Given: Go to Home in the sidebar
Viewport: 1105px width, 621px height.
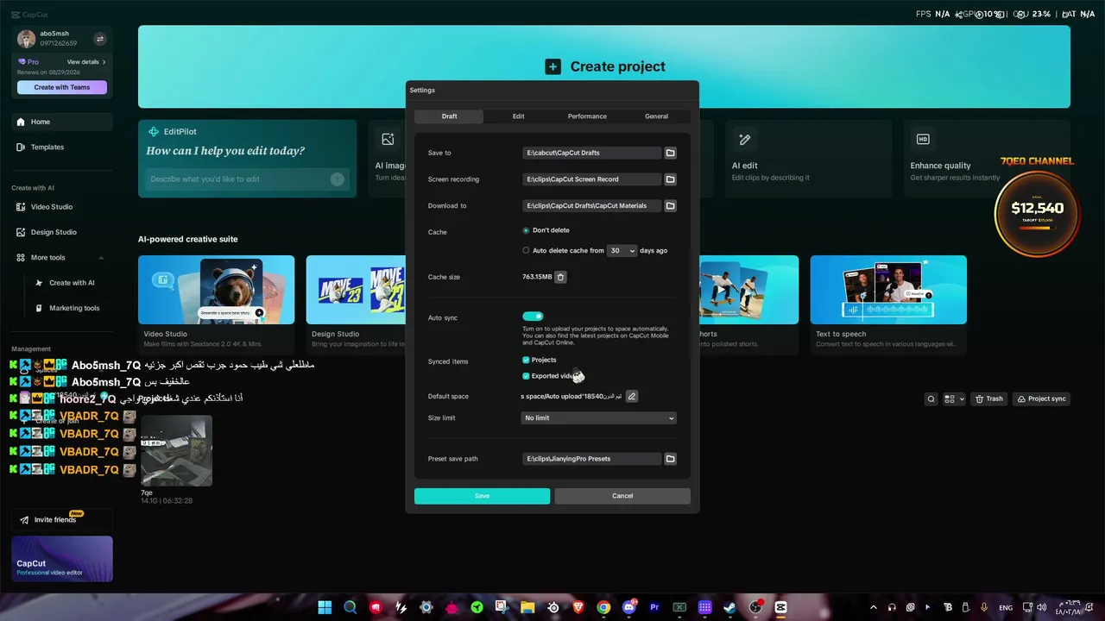Looking at the screenshot, I should click(x=62, y=122).
